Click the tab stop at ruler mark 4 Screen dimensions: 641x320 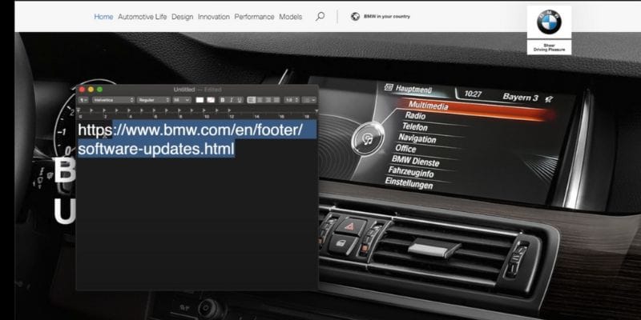click(x=129, y=110)
